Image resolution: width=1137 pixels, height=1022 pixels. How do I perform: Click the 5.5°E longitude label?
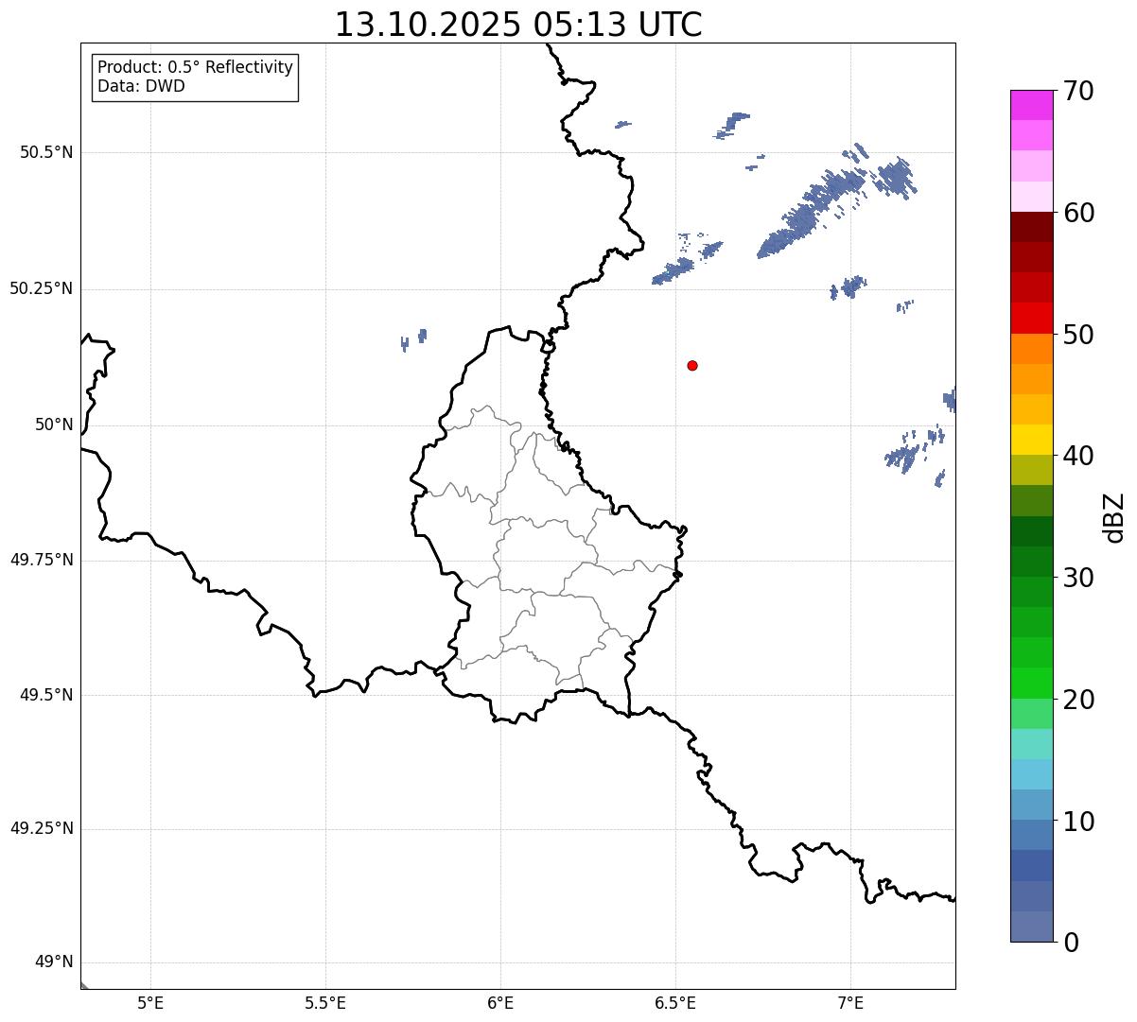tap(325, 1003)
